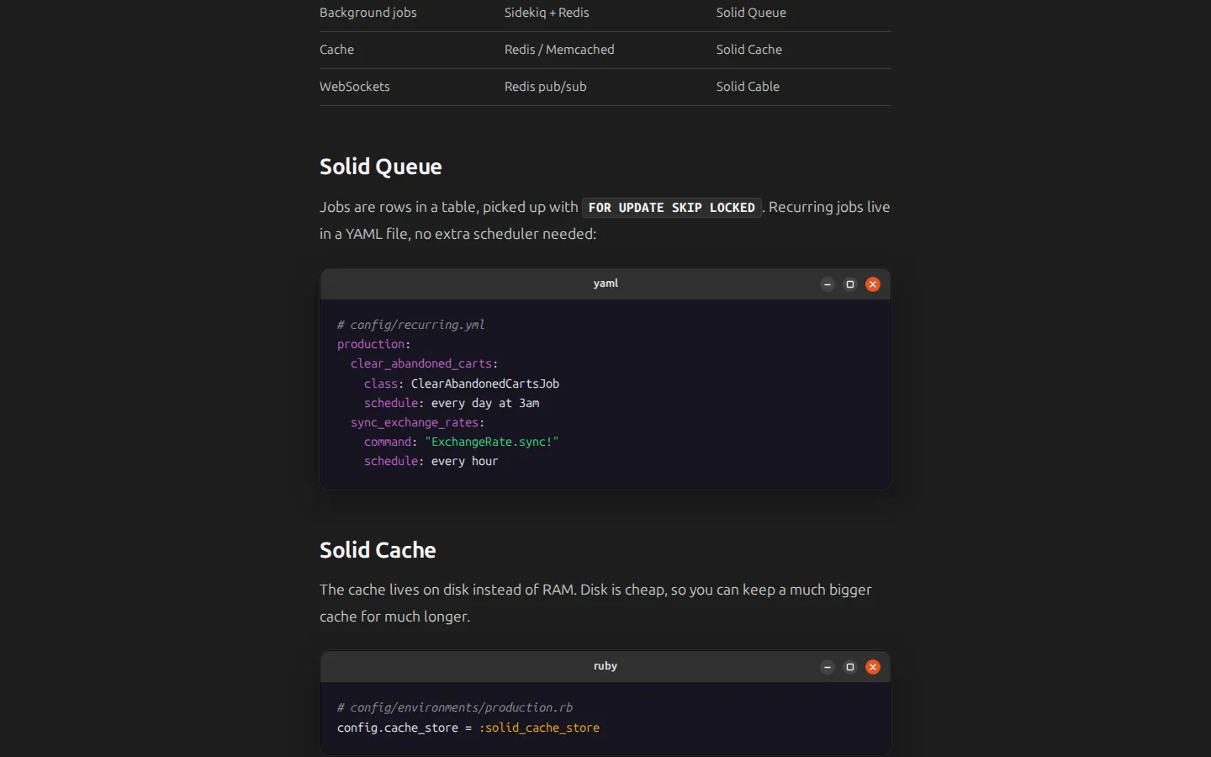Click the '# config/recurring.yml' comment line
Screen dimensions: 1211x757
tap(411, 325)
